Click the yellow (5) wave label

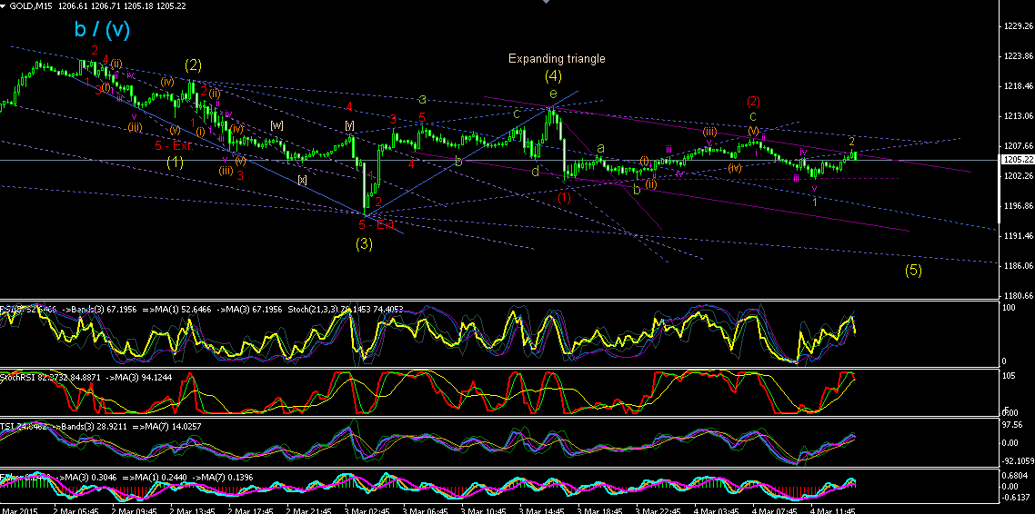pyautogui.click(x=913, y=270)
